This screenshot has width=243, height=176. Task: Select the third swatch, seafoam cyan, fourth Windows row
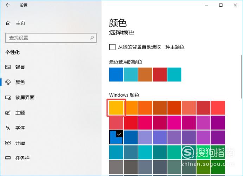coord(145,152)
